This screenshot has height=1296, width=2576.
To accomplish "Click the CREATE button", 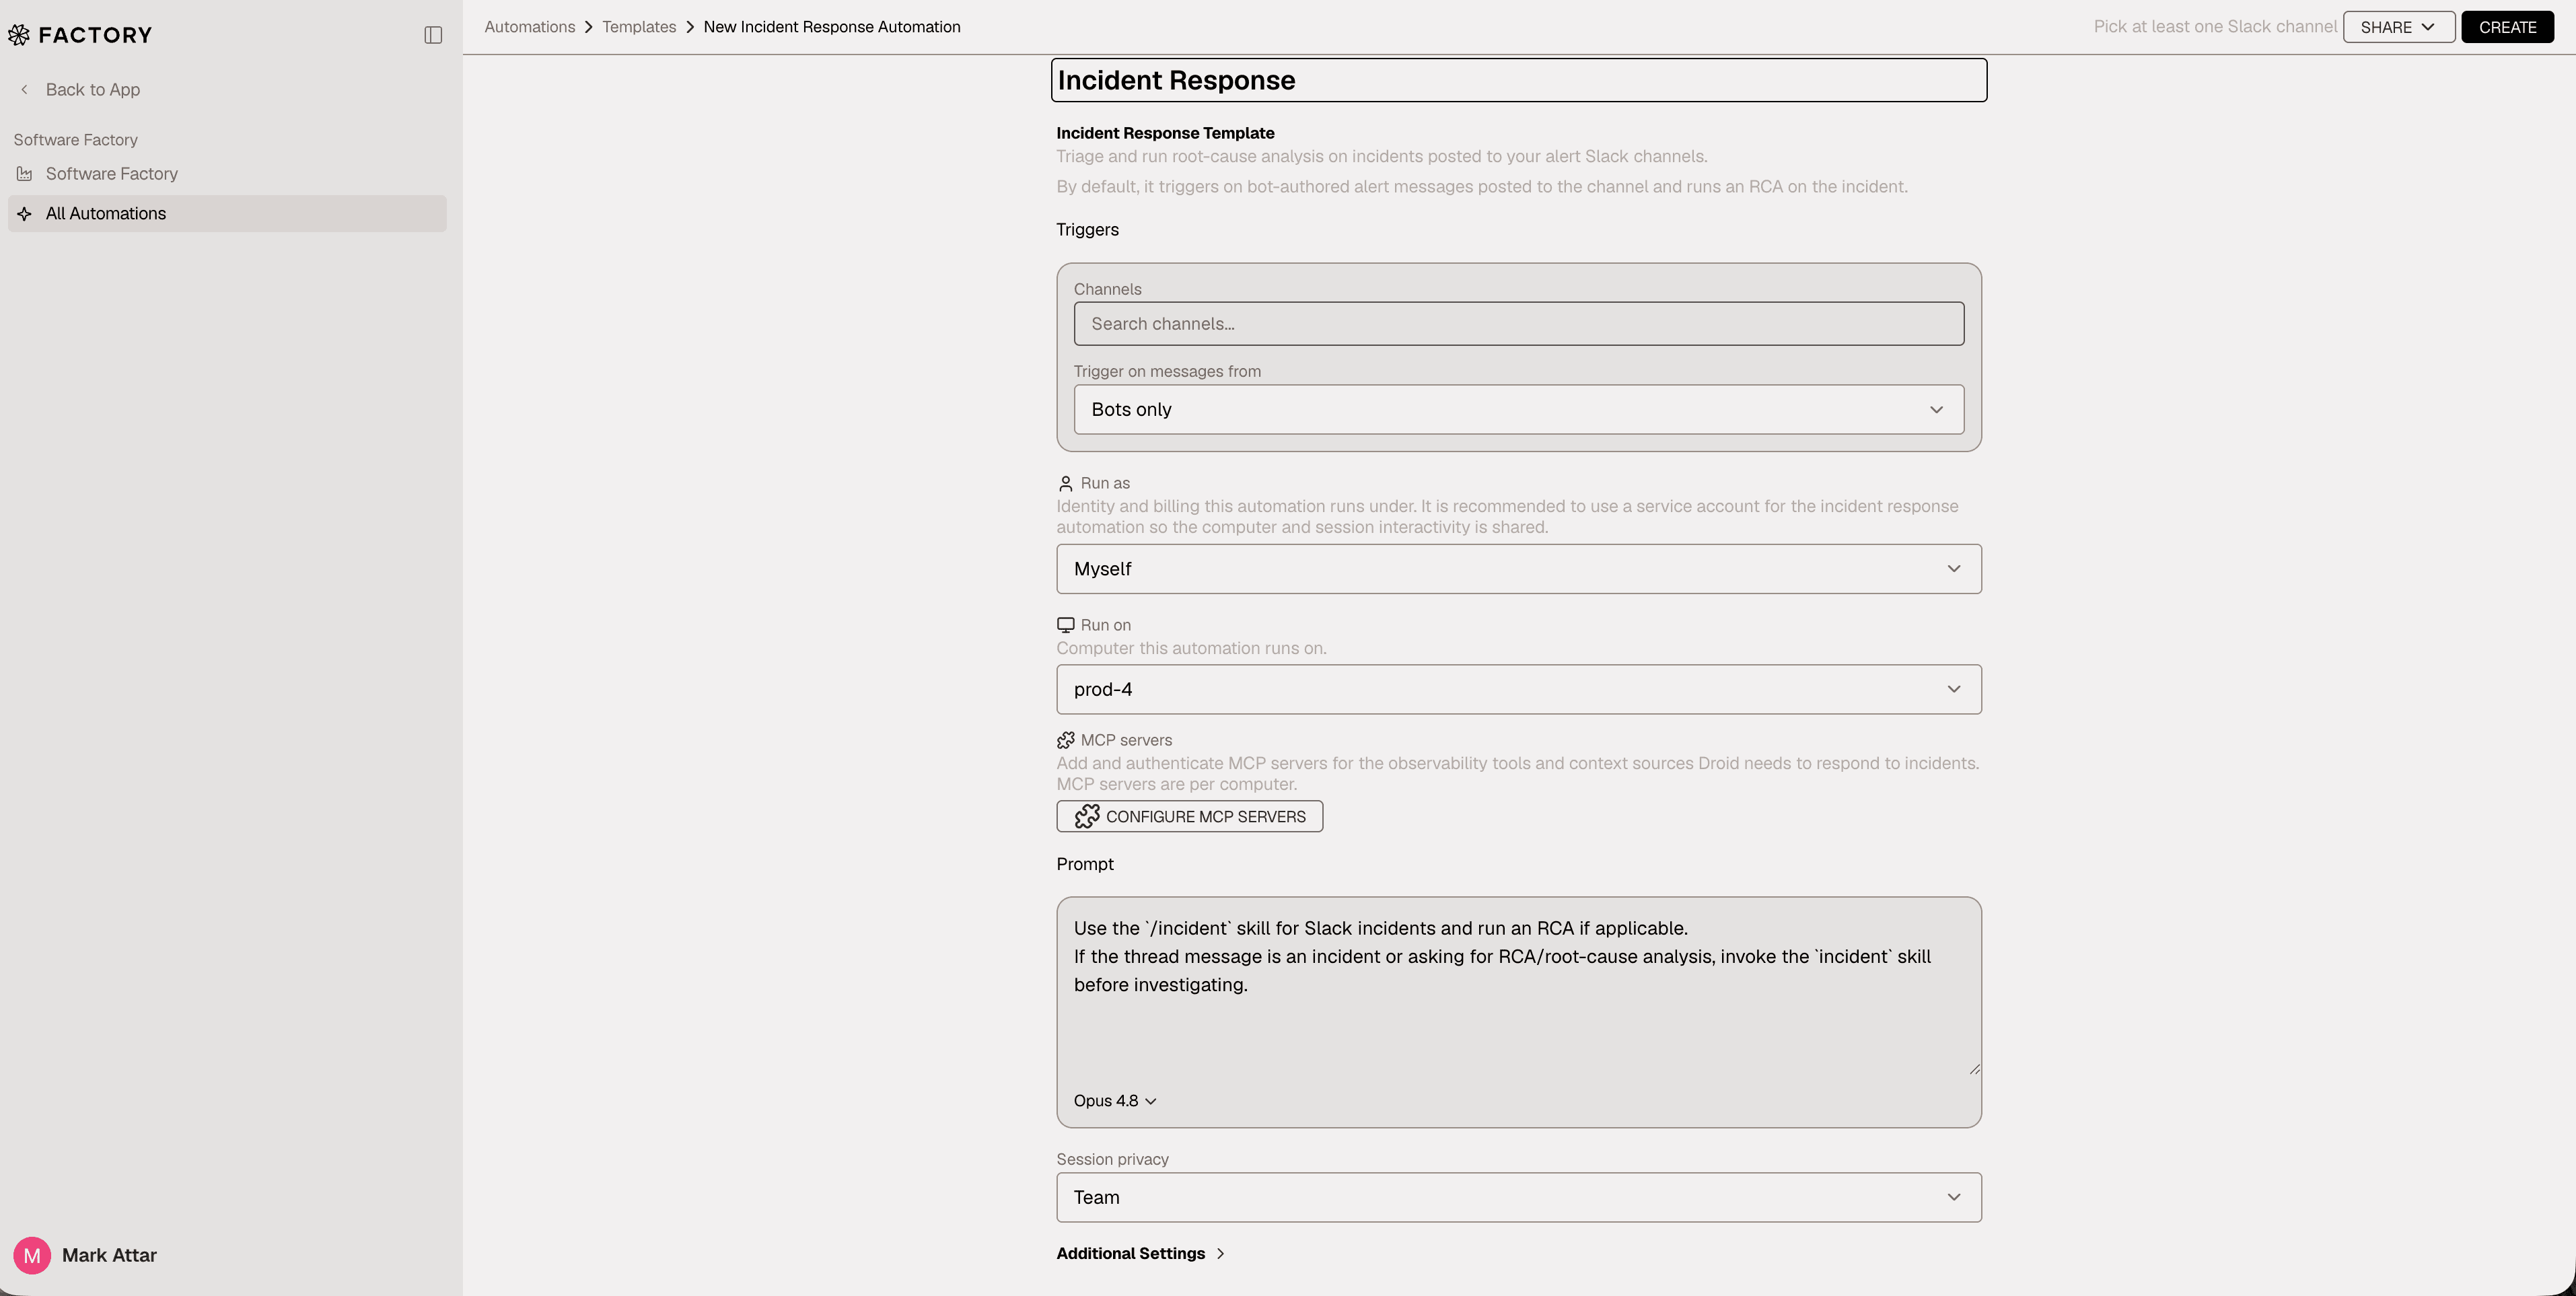I will (2507, 27).
